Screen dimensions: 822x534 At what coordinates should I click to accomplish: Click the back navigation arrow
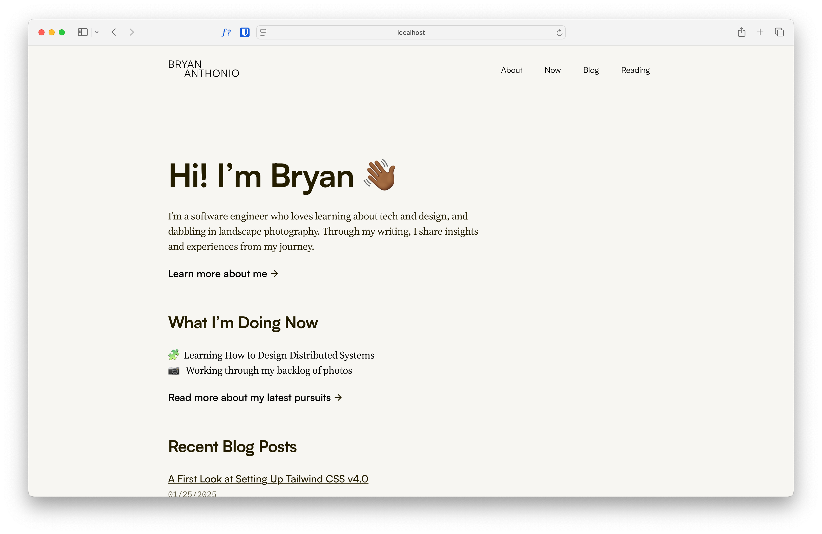pyautogui.click(x=114, y=32)
